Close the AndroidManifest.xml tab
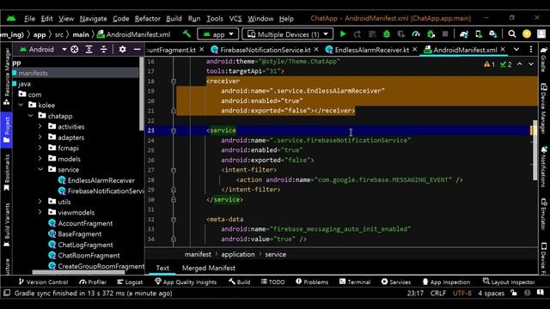550x309 pixels. (x=503, y=50)
